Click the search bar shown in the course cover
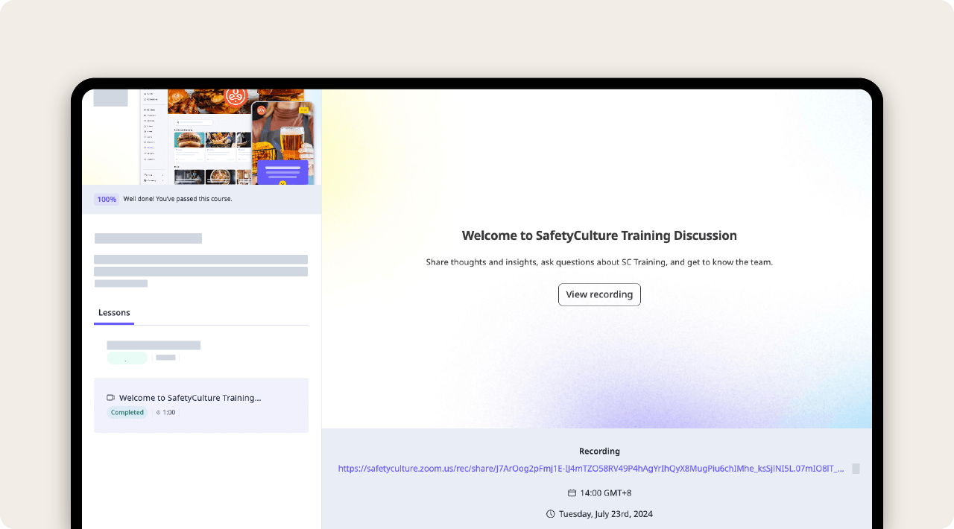Image resolution: width=954 pixels, height=529 pixels. tap(194, 123)
